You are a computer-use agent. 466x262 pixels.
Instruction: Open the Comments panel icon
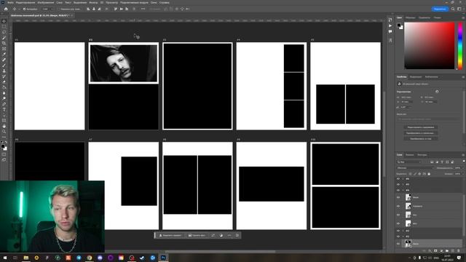(x=390, y=31)
